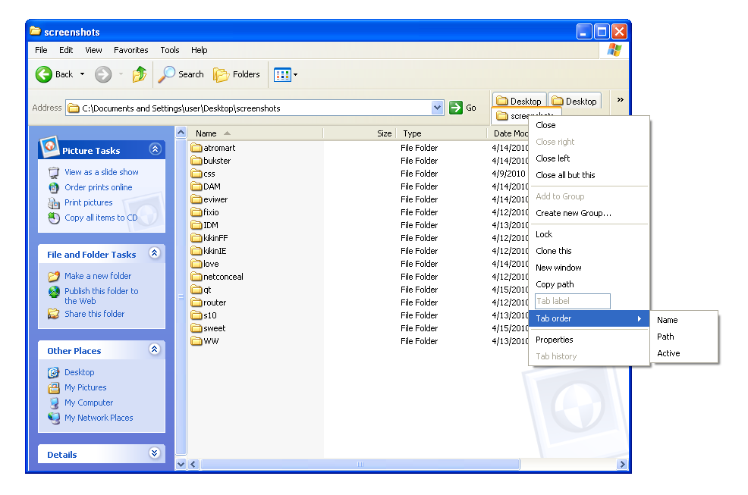Click the Folders toolbar icon
Screen dimensions: 748x495
point(237,74)
